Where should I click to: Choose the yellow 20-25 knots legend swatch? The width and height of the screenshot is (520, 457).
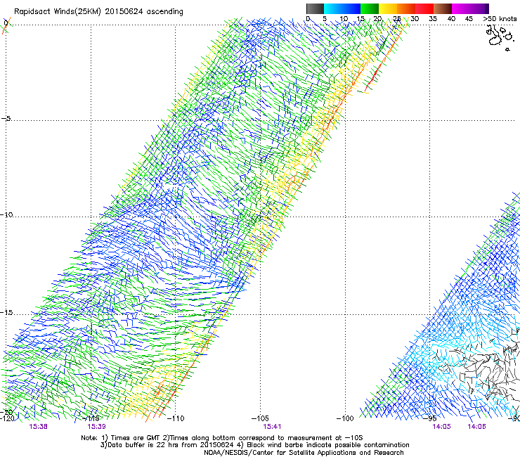(388, 8)
